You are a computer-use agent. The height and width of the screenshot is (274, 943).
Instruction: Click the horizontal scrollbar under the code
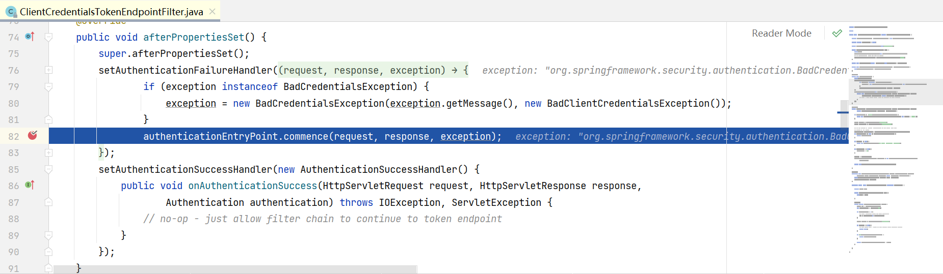coord(235,269)
